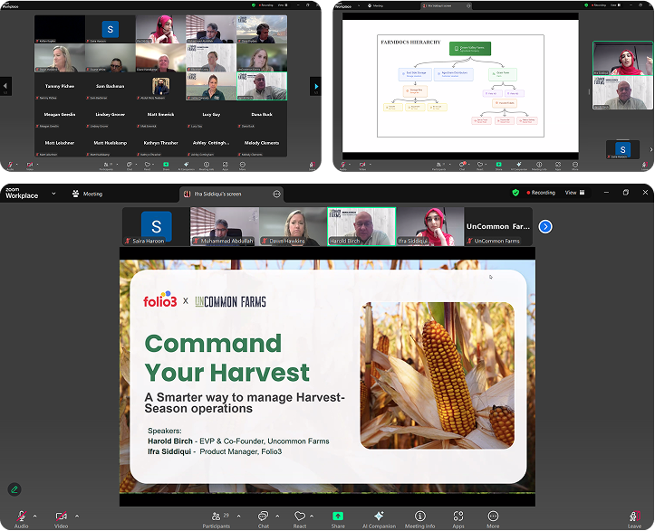Open Apps in large bottom window toolbar

tap(458, 517)
